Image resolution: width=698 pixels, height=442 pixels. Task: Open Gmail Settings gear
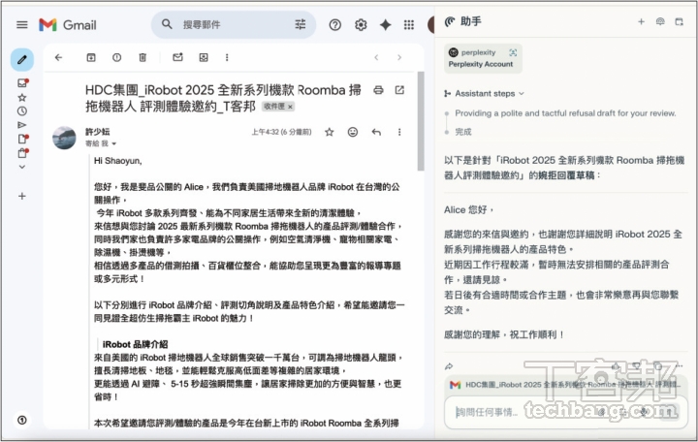click(361, 25)
